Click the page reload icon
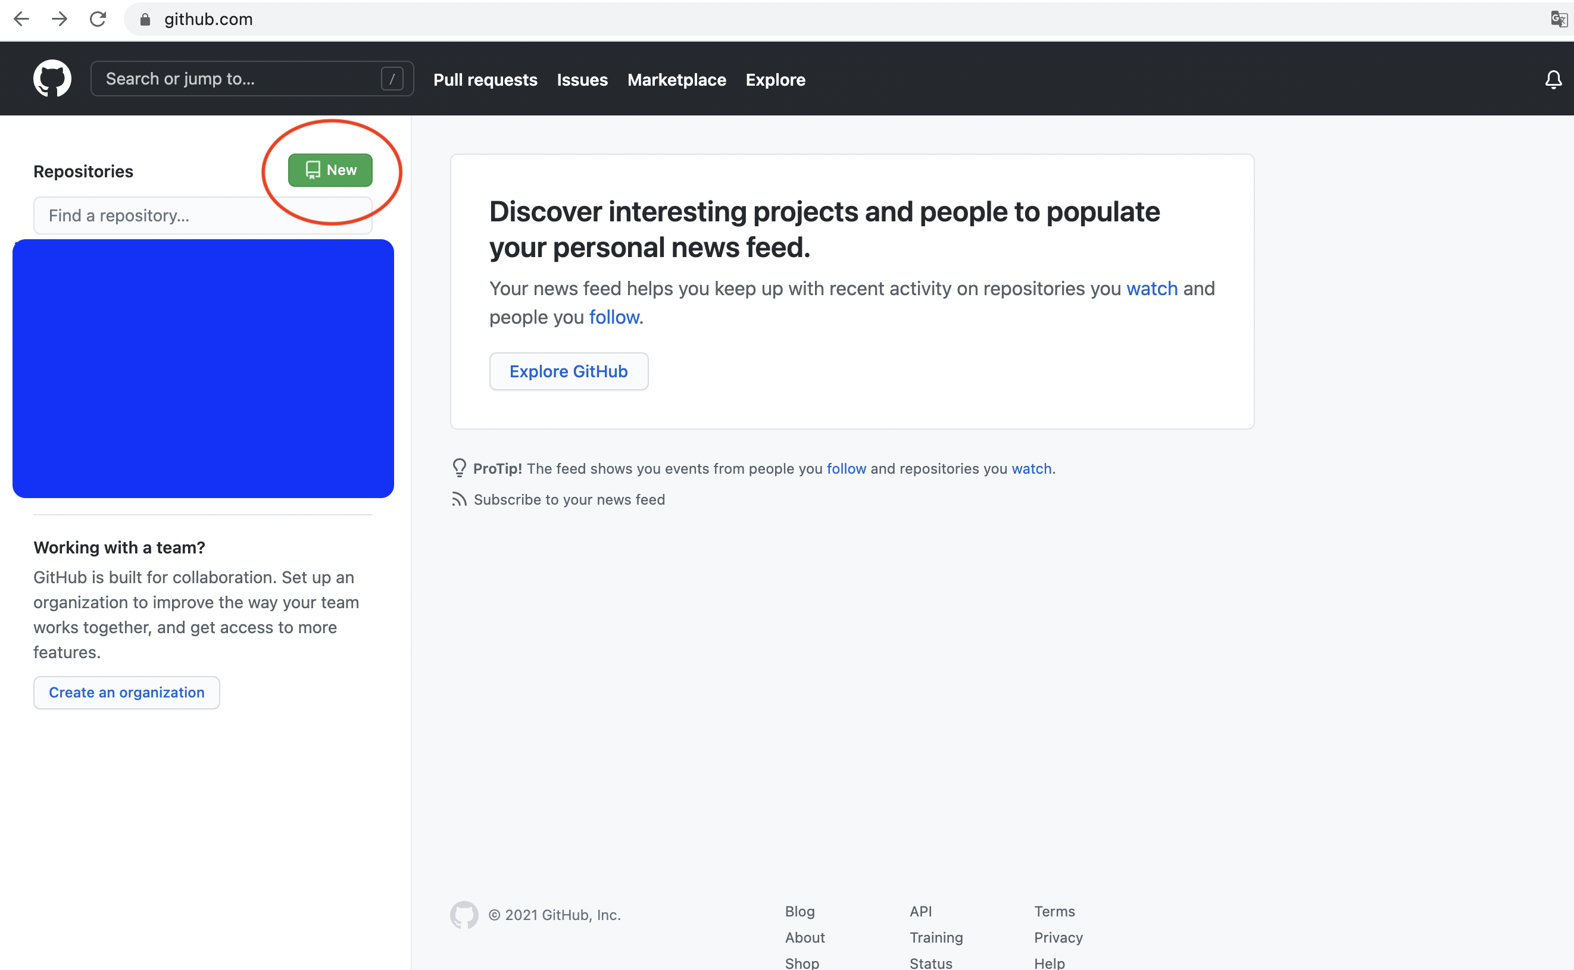This screenshot has height=970, width=1574. click(98, 18)
